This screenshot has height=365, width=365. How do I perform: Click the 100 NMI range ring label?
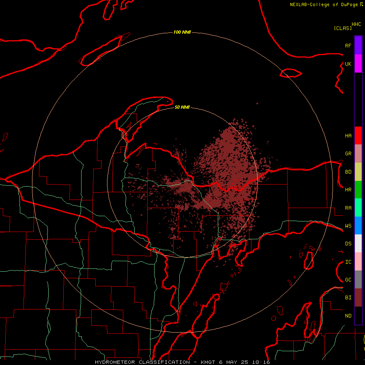click(182, 32)
